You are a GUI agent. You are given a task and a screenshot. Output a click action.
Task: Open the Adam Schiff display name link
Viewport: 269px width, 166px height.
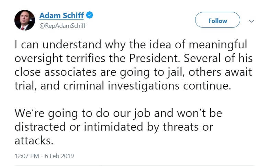62,15
